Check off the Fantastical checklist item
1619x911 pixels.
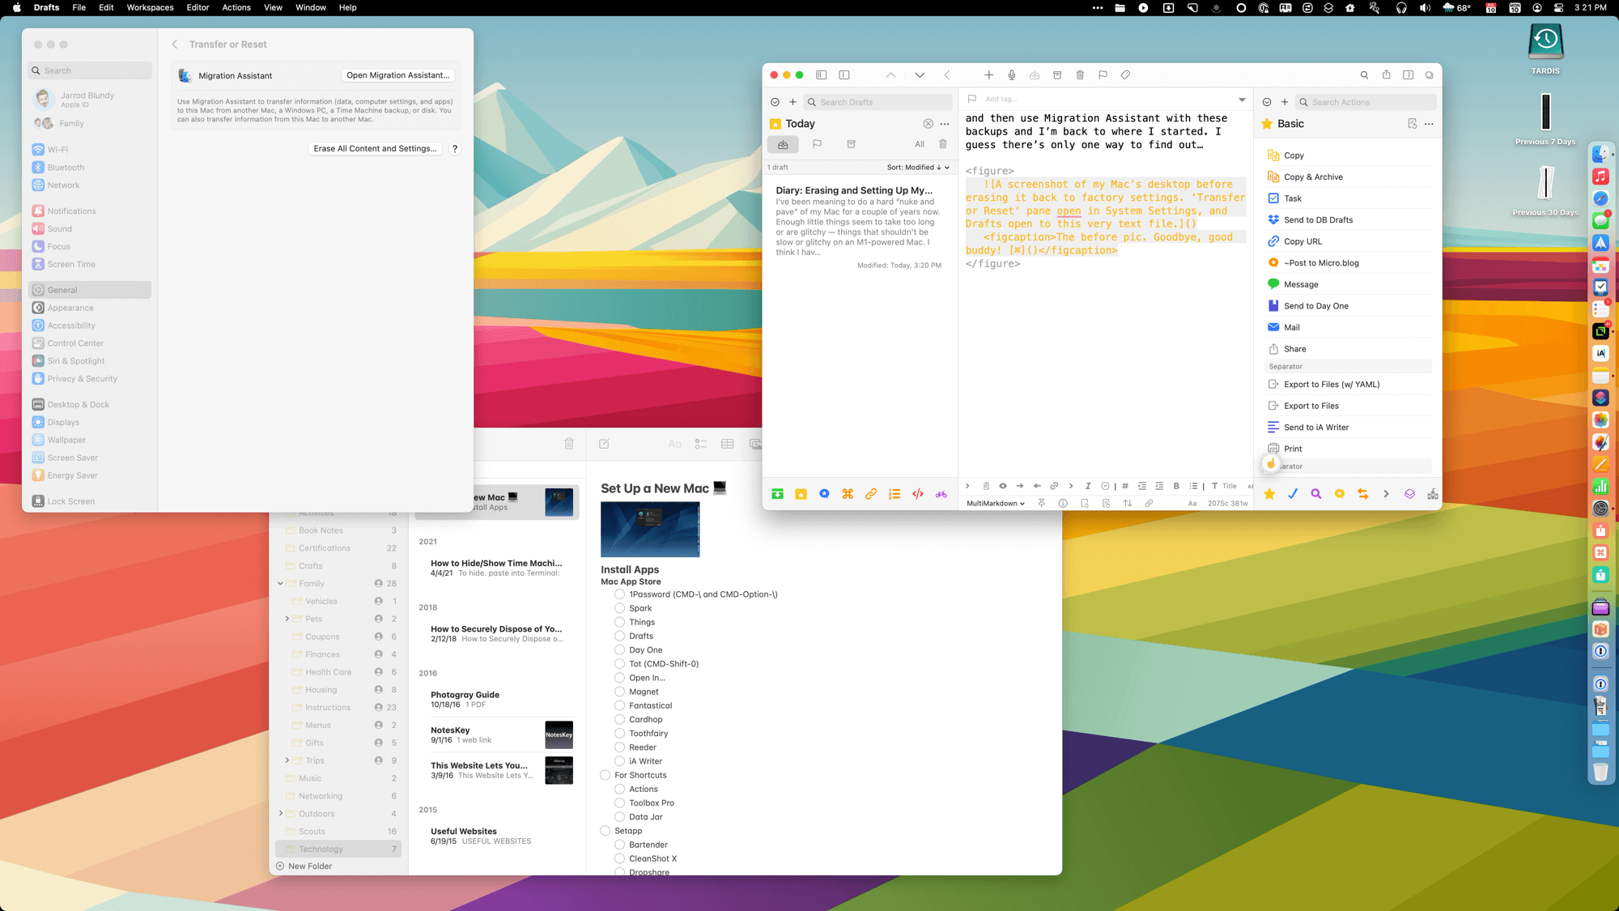[x=619, y=705]
